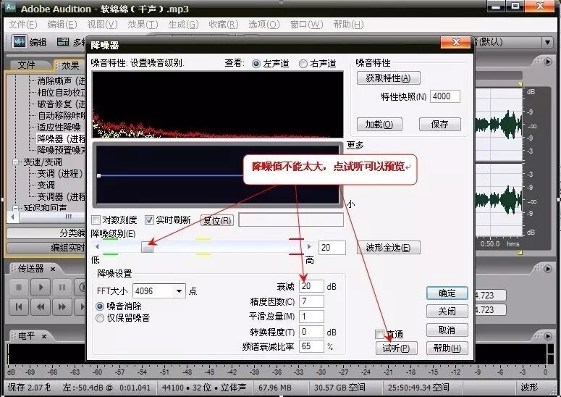Toggle 直通 bypass checkbox
Viewport: 561px width, 397px height.
pyautogui.click(x=379, y=335)
